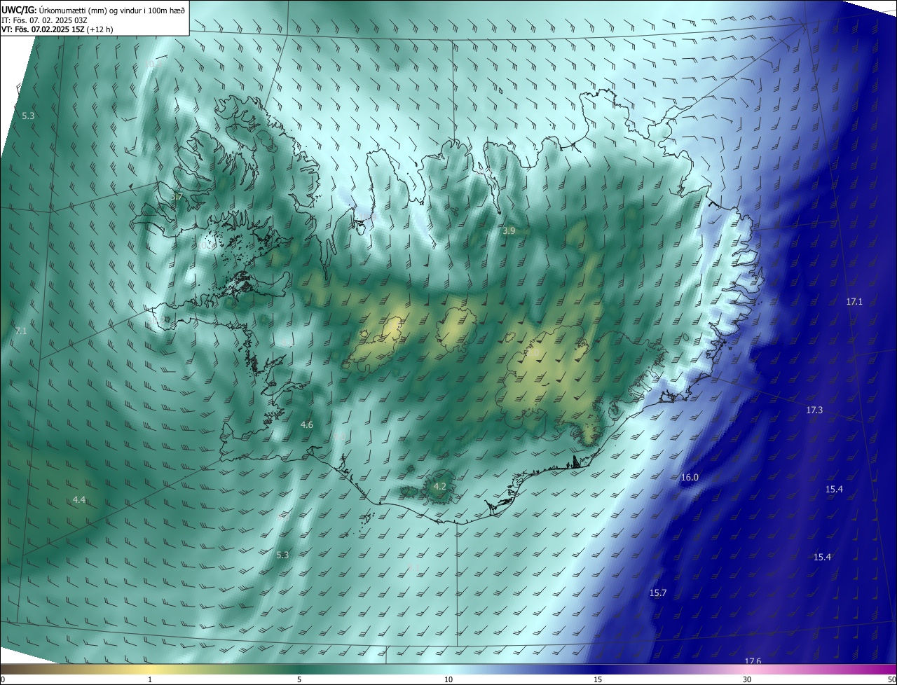The image size is (897, 685).
Task: Click the initial time line 'IT: Fös. 07. 02. 2025 03Z'
Action: click(45, 20)
